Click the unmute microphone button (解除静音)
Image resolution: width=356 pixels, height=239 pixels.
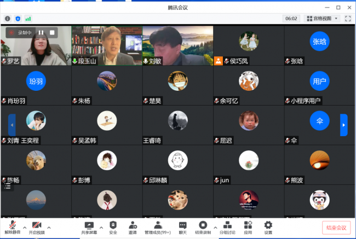tap(11, 226)
